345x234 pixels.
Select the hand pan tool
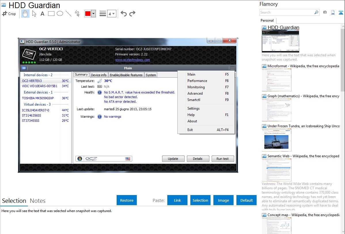tap(25, 14)
